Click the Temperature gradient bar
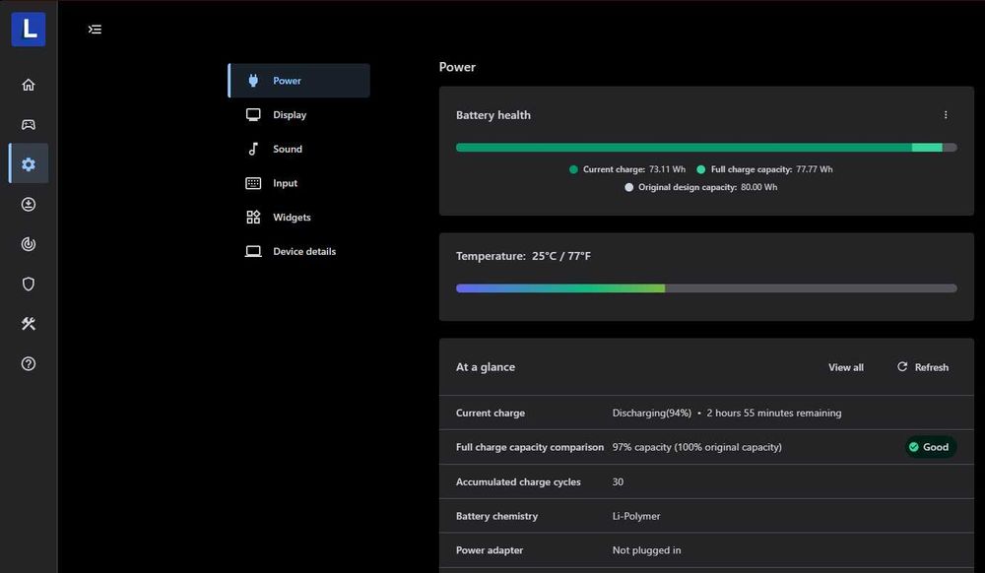The image size is (985, 573). (706, 288)
